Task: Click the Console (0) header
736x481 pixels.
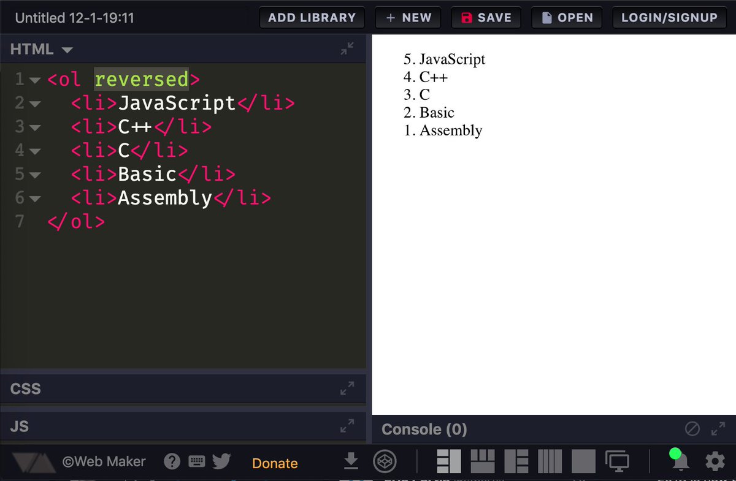Action: click(424, 430)
